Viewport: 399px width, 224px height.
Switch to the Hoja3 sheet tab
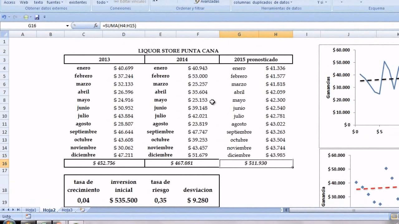(67, 210)
